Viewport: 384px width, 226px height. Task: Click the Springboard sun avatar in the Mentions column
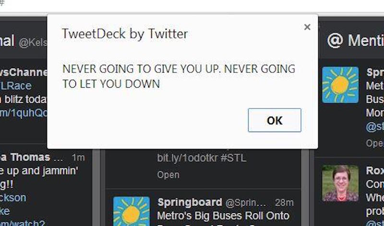coord(340,85)
